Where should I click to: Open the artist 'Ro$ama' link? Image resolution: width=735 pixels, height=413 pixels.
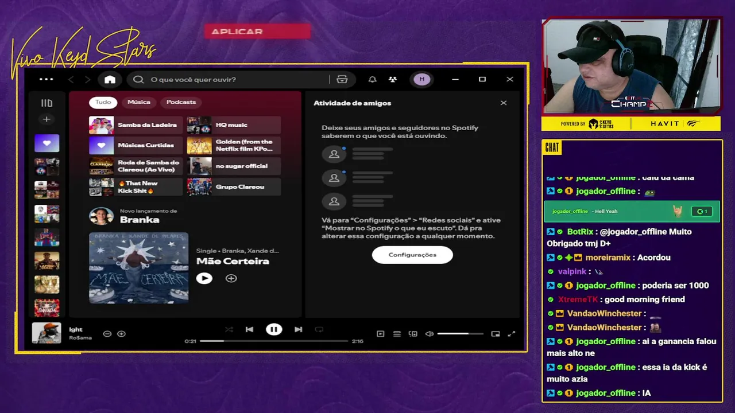80,338
